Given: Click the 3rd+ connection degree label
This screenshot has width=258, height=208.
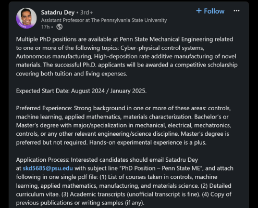Looking at the screenshot, I should pyautogui.click(x=87, y=12).
